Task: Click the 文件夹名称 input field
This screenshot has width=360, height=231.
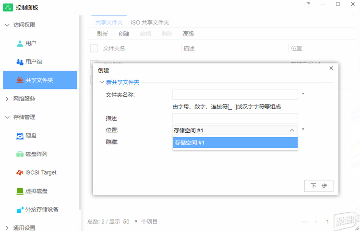Action: [235, 95]
